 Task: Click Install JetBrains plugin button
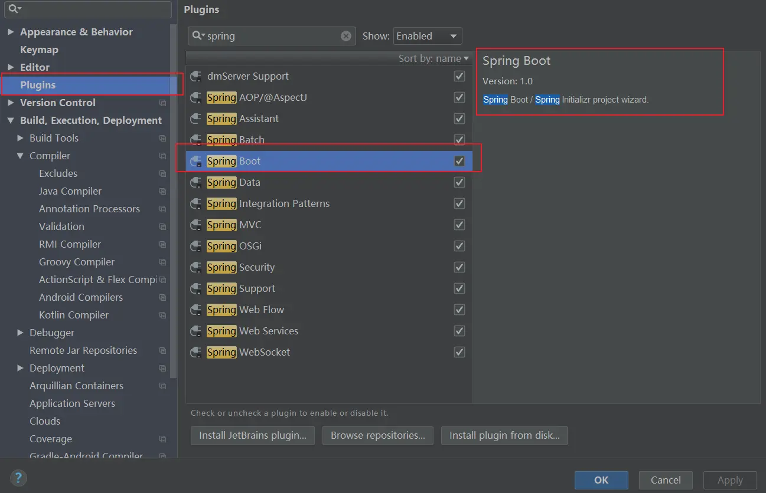click(253, 436)
